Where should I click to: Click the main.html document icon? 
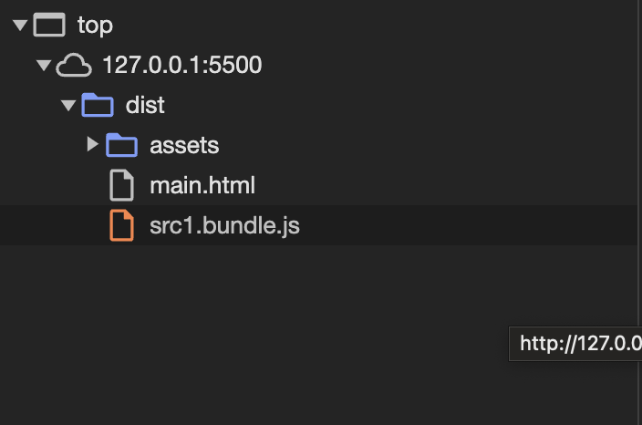coord(121,185)
